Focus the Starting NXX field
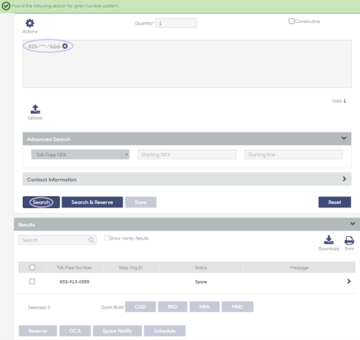 187,155
